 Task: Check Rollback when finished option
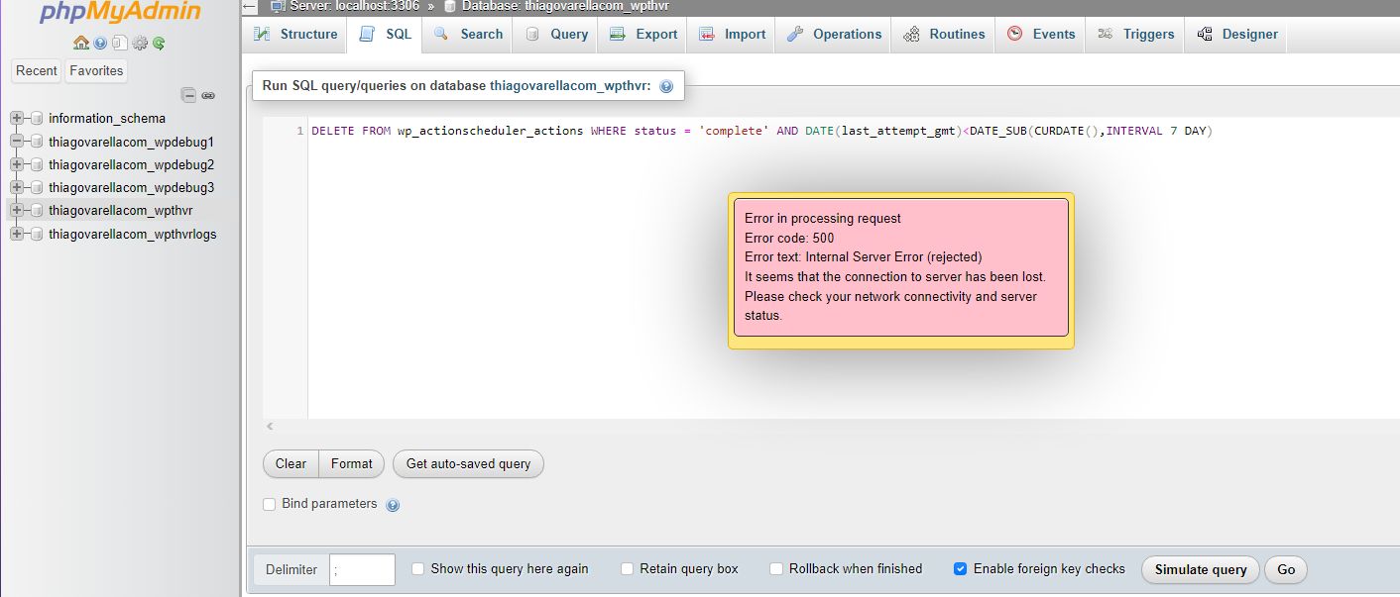[776, 568]
